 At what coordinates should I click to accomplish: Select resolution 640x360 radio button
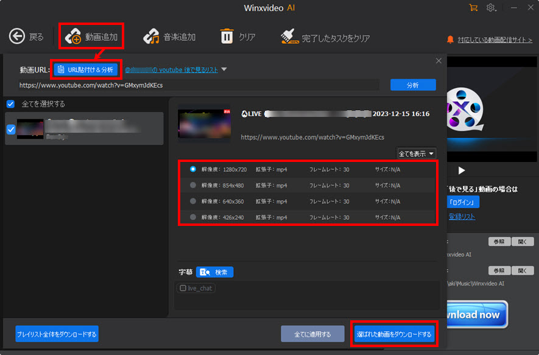tap(193, 201)
